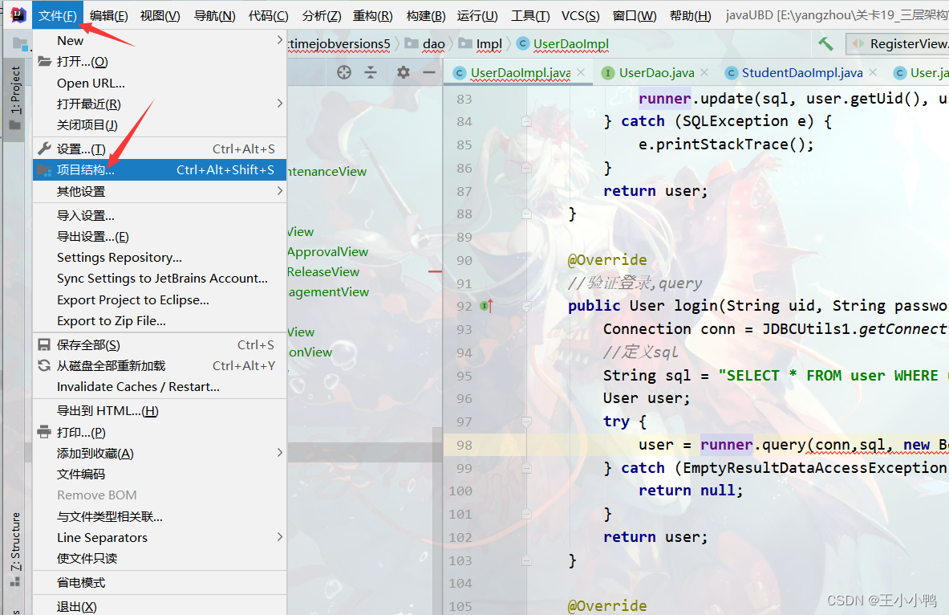Open the 视图(V) menu
949x615 pixels.
pyautogui.click(x=160, y=16)
